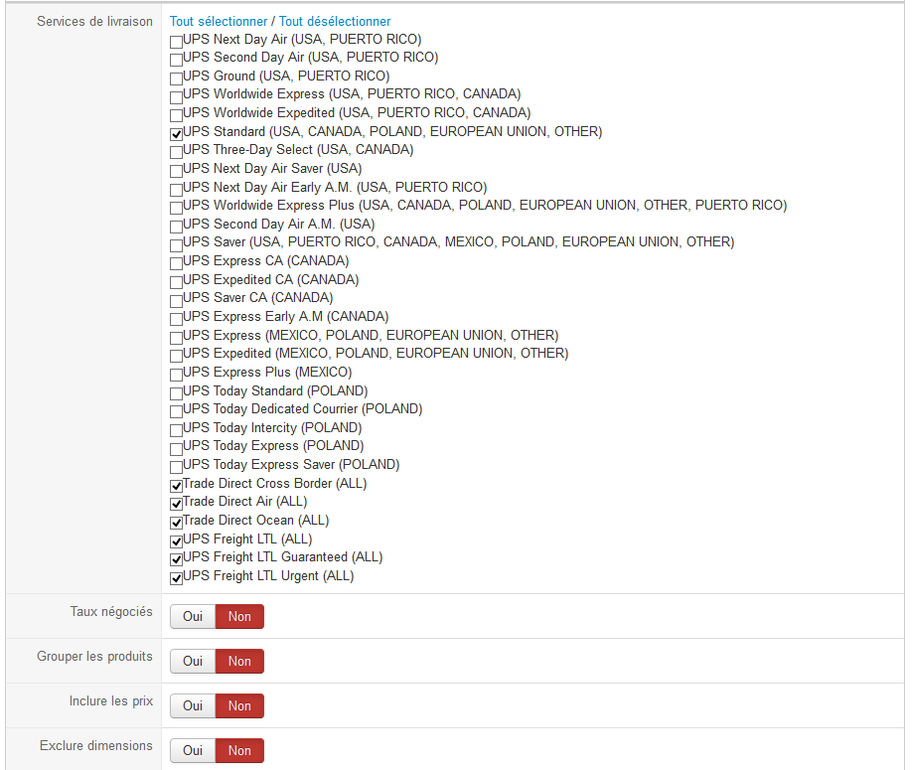Click Non for Taux négociés
912x770 pixels.
tap(239, 616)
